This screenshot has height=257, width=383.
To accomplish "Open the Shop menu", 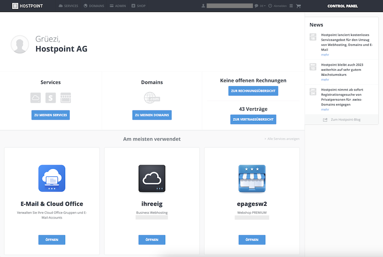I will click(x=138, y=6).
